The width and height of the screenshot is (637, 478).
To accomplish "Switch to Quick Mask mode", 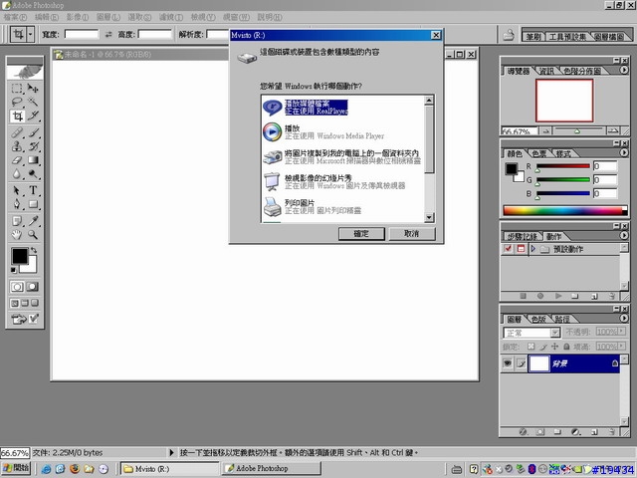I will point(33,287).
